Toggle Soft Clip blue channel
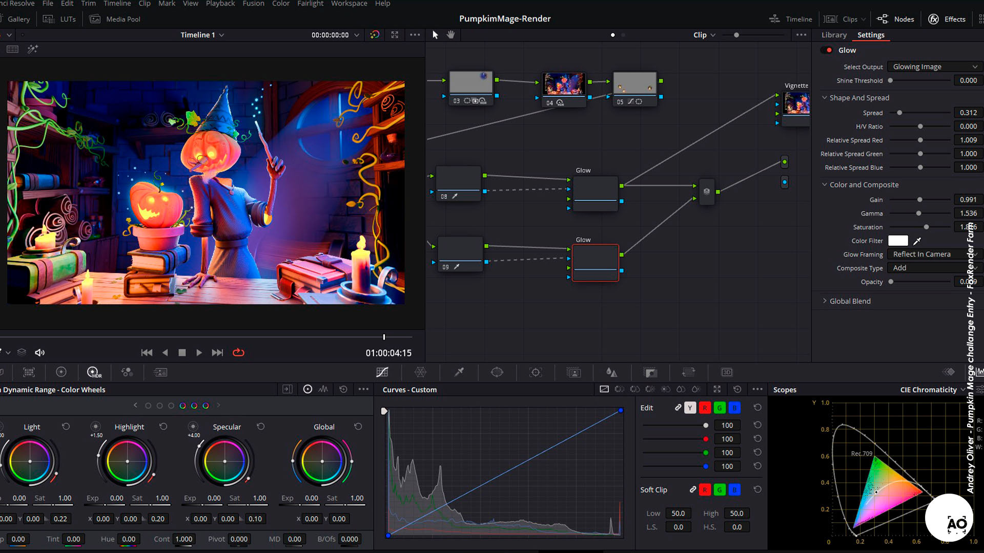Image resolution: width=984 pixels, height=553 pixels. coord(734,490)
